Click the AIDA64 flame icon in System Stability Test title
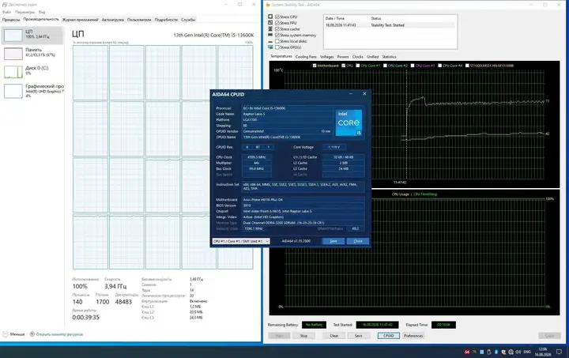The image size is (569, 358). click(x=268, y=5)
